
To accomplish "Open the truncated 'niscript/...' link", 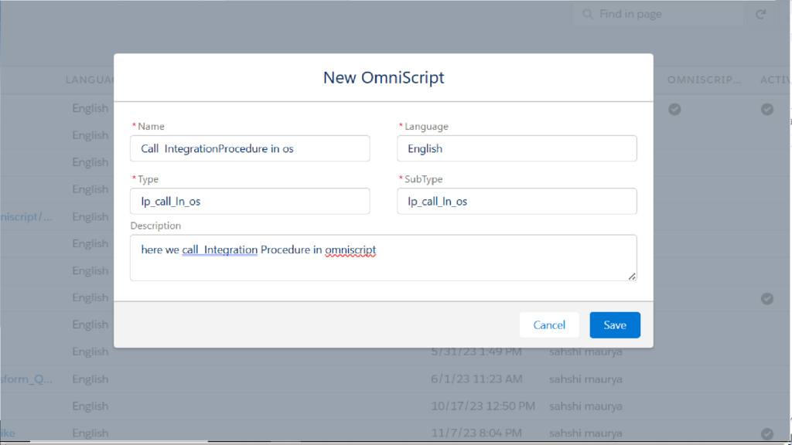I will (26, 216).
